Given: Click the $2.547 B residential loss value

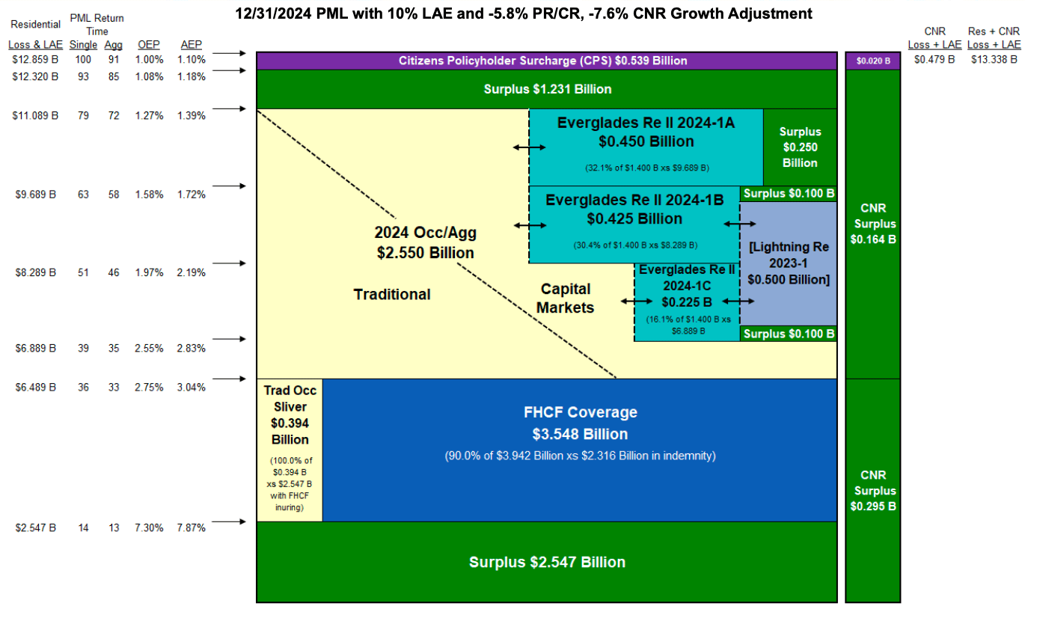Looking at the screenshot, I should tap(35, 527).
